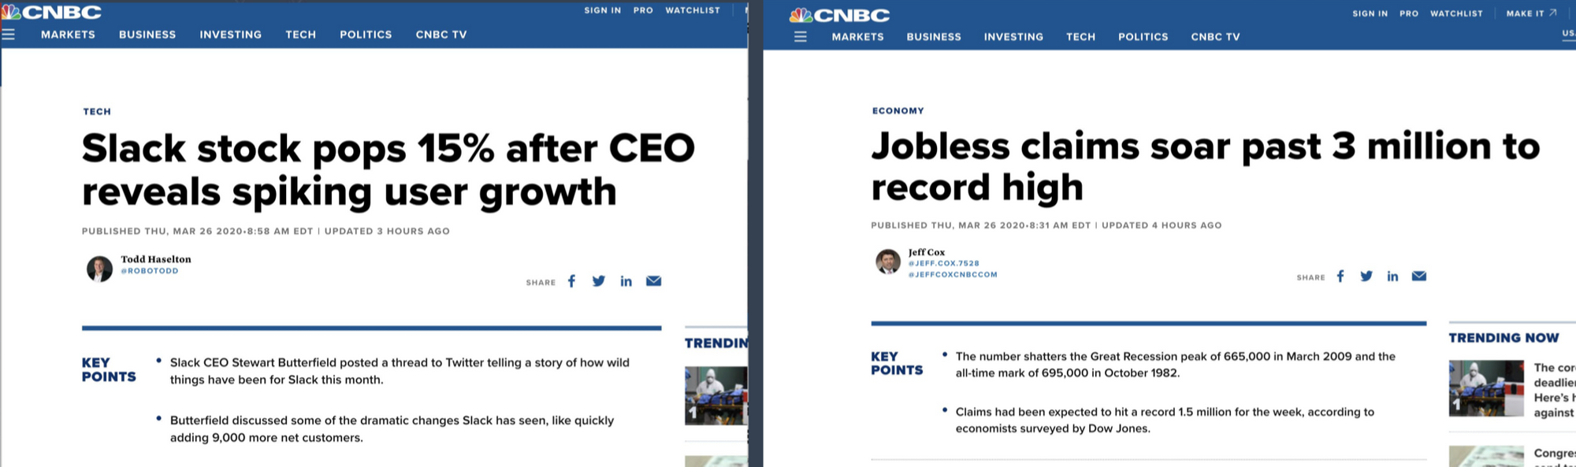
Task: Click the CNBC logo above the Jobless claims article
Action: [x=839, y=15]
